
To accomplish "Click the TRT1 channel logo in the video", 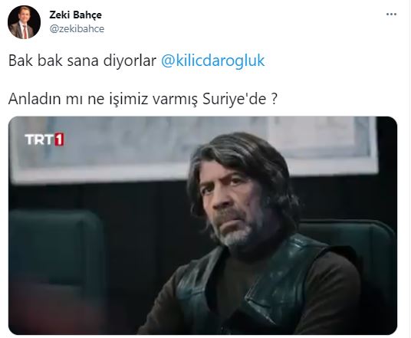I will click(x=44, y=139).
